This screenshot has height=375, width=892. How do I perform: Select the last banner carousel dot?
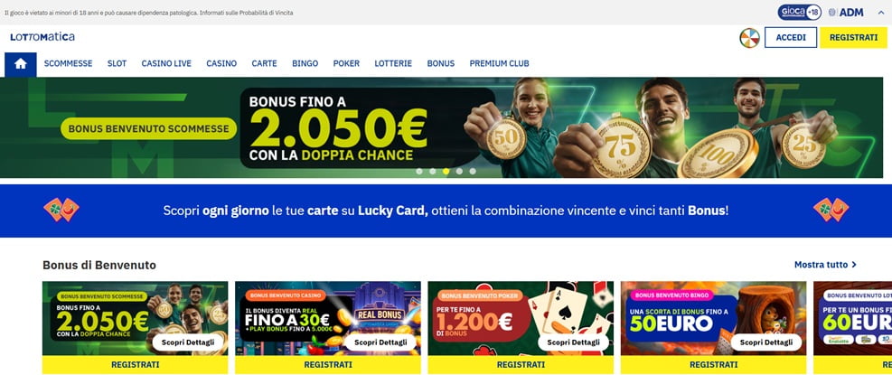[x=473, y=171]
